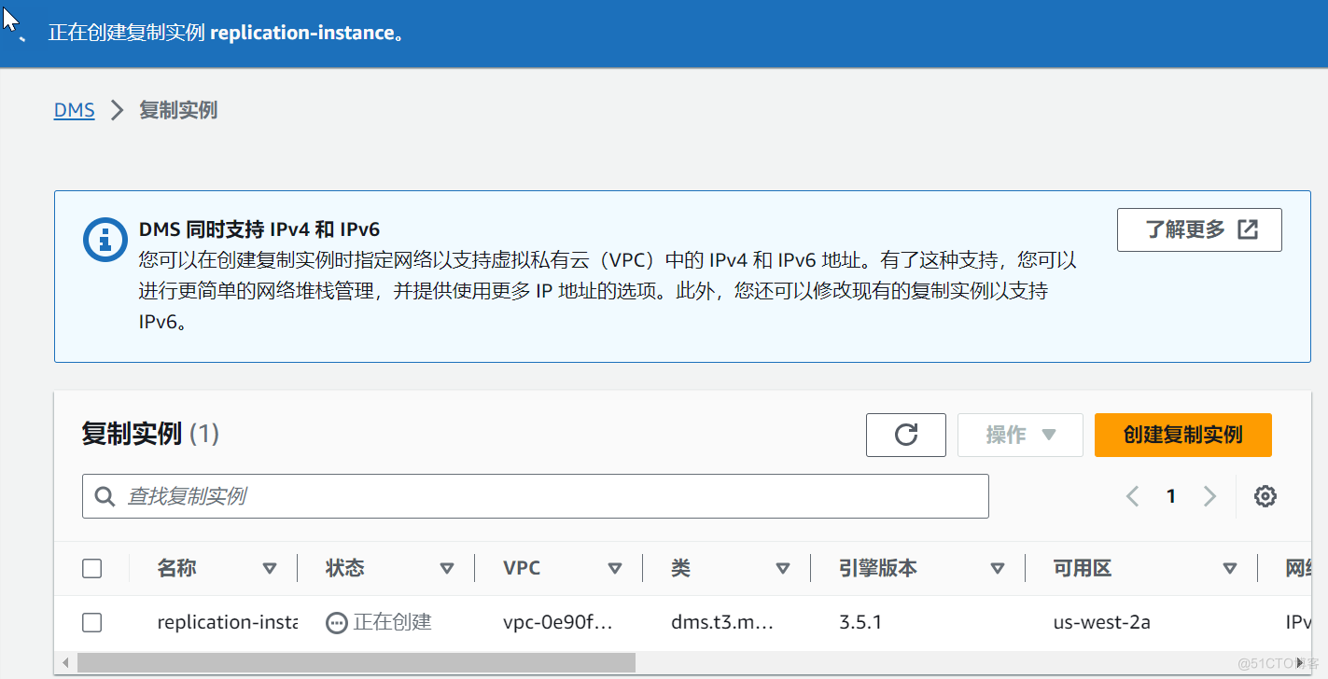
Task: Sort by 引擎版本 column arrow
Action: click(997, 569)
